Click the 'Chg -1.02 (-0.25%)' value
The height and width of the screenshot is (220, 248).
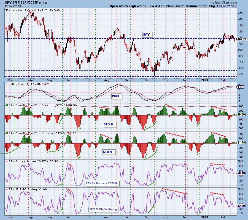[222, 6]
